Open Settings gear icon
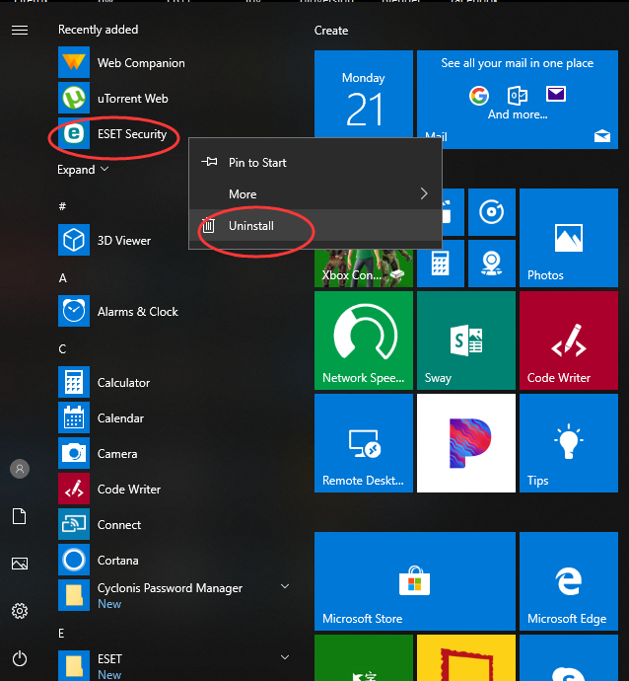The width and height of the screenshot is (629, 681). tap(20, 611)
